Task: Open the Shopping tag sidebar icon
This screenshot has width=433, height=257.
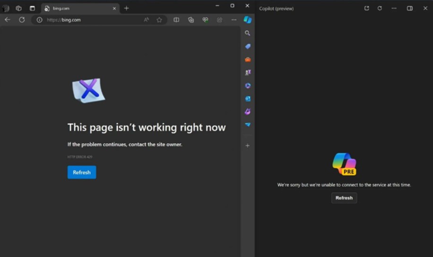Action: [247, 46]
